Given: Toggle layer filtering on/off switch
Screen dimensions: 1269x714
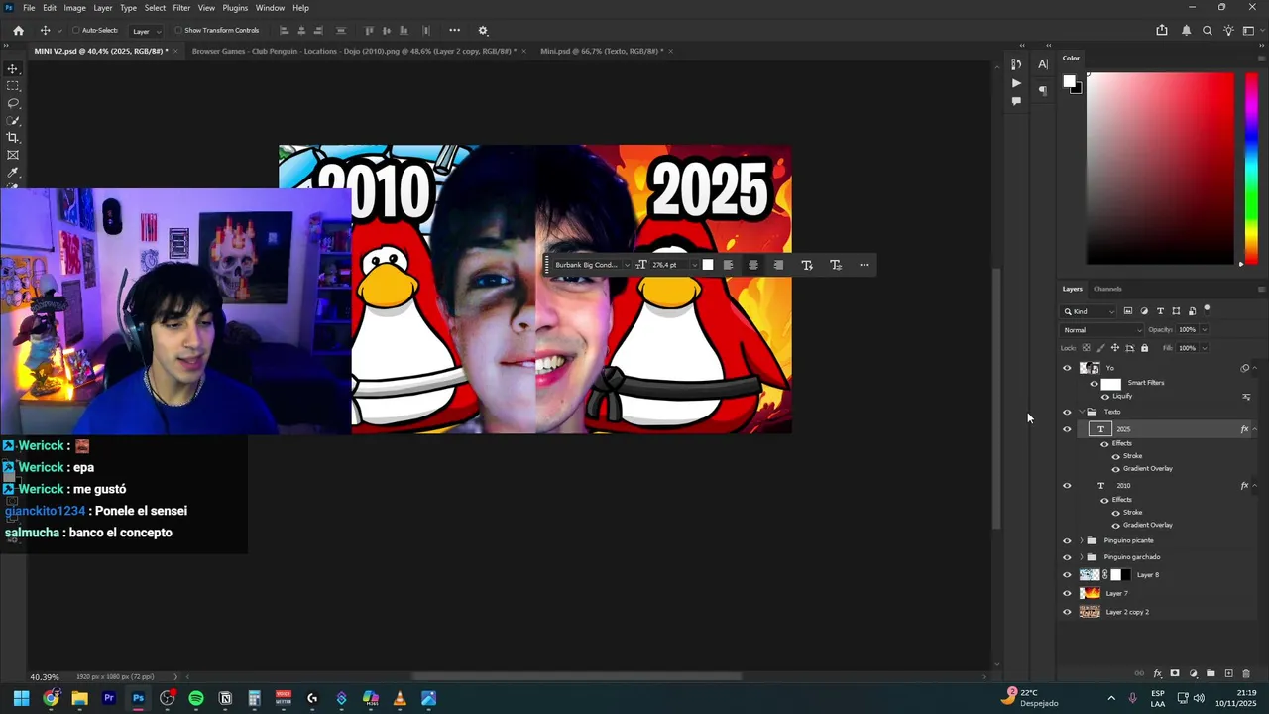Looking at the screenshot, I should [1207, 310].
